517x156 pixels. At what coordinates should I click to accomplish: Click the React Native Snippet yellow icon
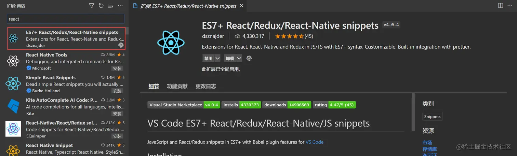[x=13, y=150]
